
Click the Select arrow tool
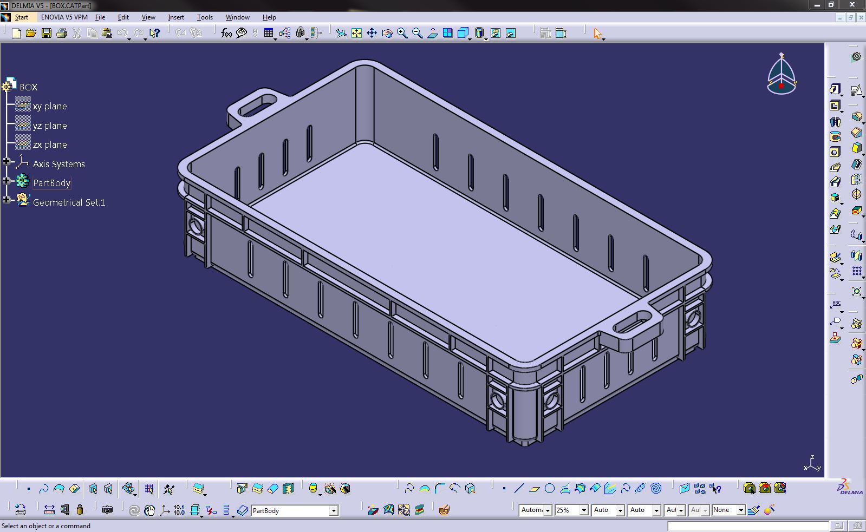point(597,34)
